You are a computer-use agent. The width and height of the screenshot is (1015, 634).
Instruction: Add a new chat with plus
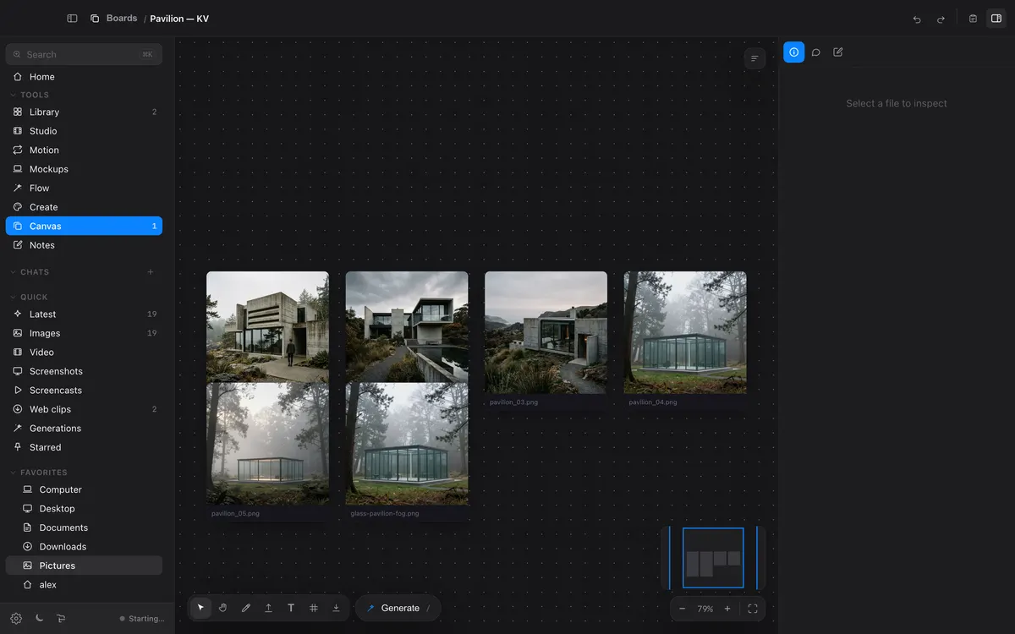[x=151, y=272]
